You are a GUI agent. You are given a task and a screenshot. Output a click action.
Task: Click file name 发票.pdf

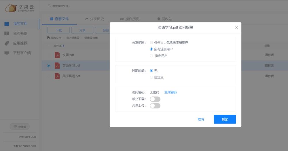pyautogui.click(x=68, y=55)
